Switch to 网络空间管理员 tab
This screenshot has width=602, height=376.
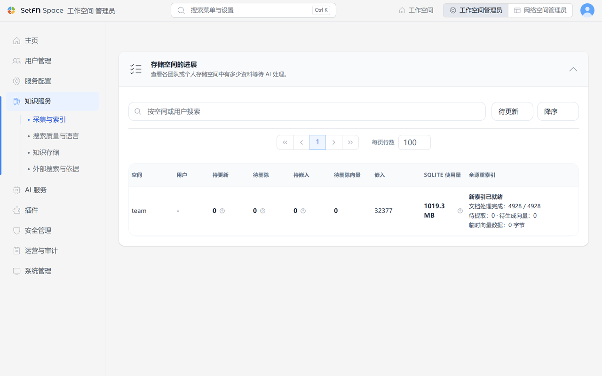(540, 10)
